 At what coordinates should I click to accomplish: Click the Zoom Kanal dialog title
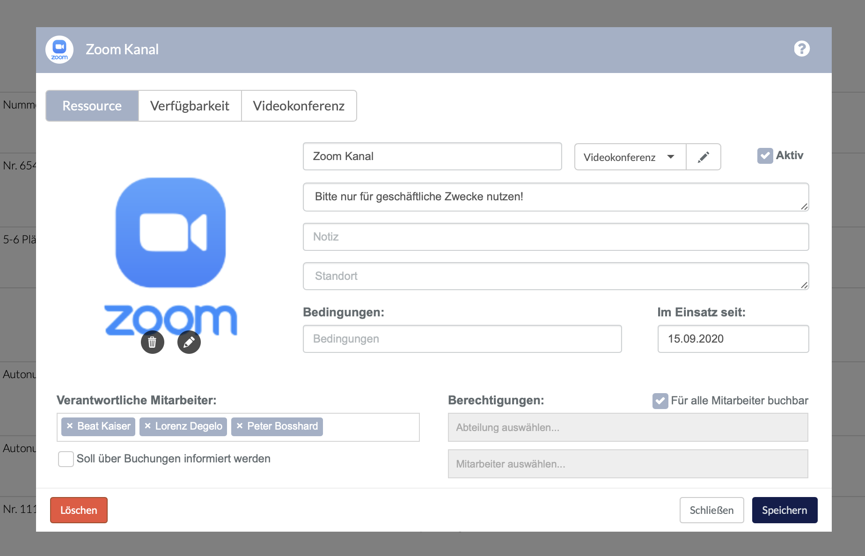pos(122,49)
